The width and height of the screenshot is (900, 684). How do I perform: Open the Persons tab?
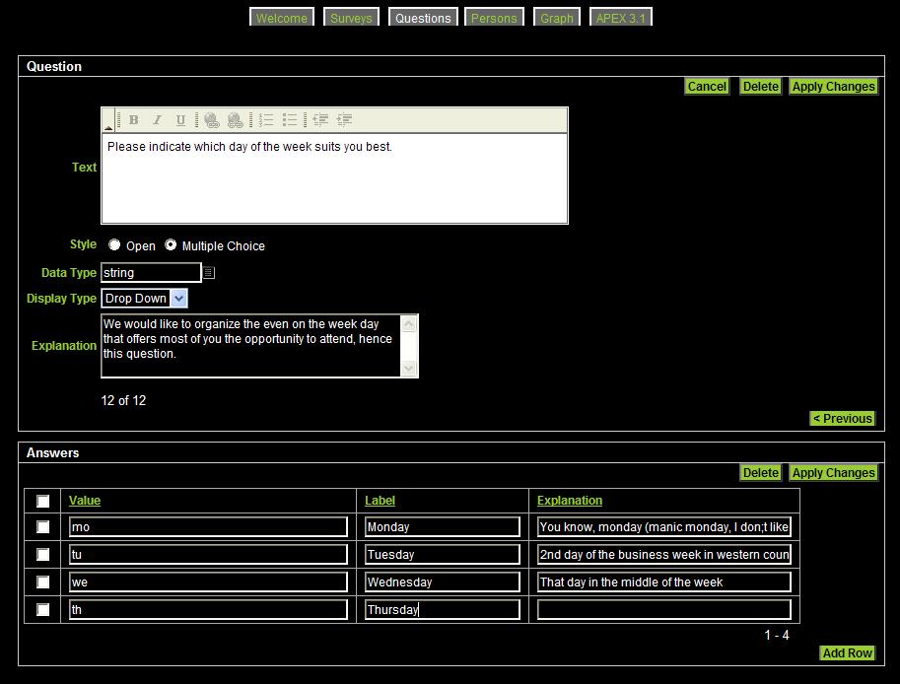pyautogui.click(x=494, y=18)
